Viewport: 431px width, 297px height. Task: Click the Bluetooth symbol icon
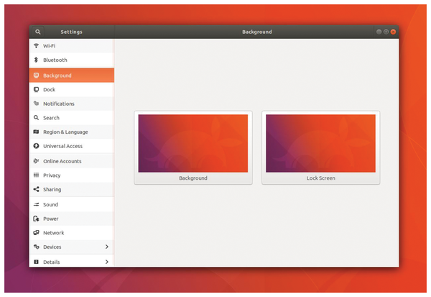[x=36, y=60]
